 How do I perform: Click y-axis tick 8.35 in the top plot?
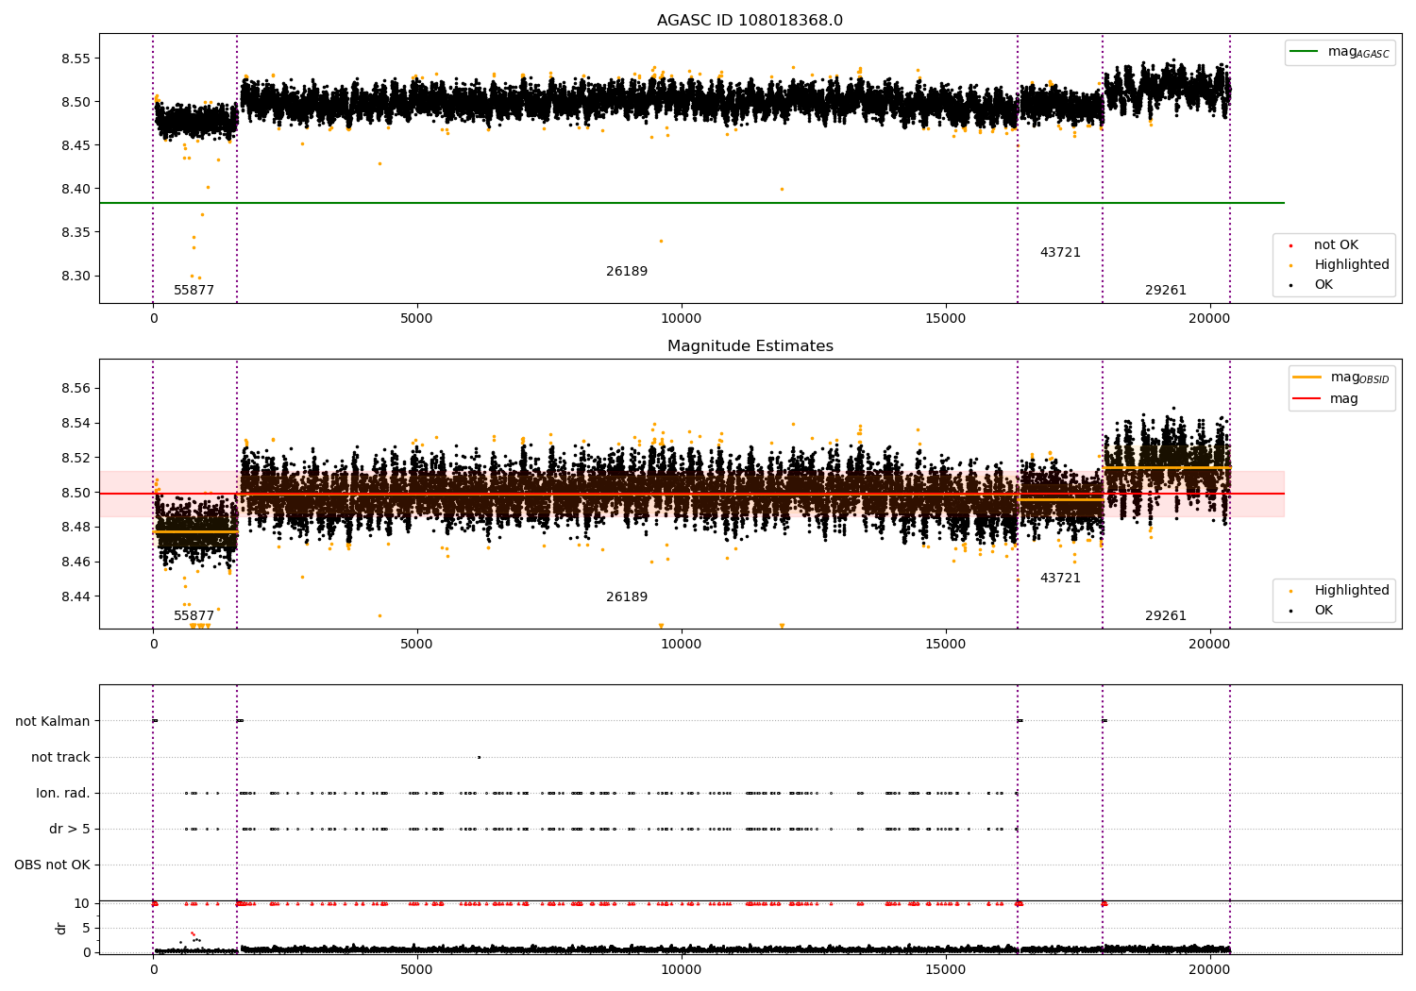[x=74, y=233]
